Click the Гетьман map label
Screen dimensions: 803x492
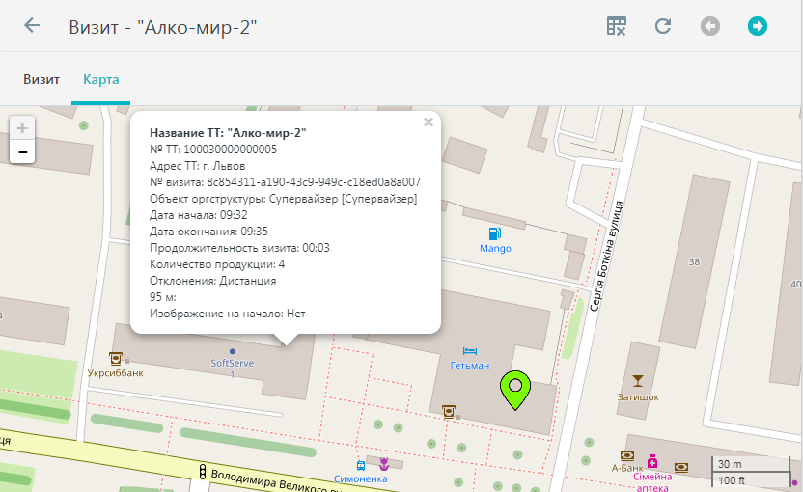click(x=470, y=365)
